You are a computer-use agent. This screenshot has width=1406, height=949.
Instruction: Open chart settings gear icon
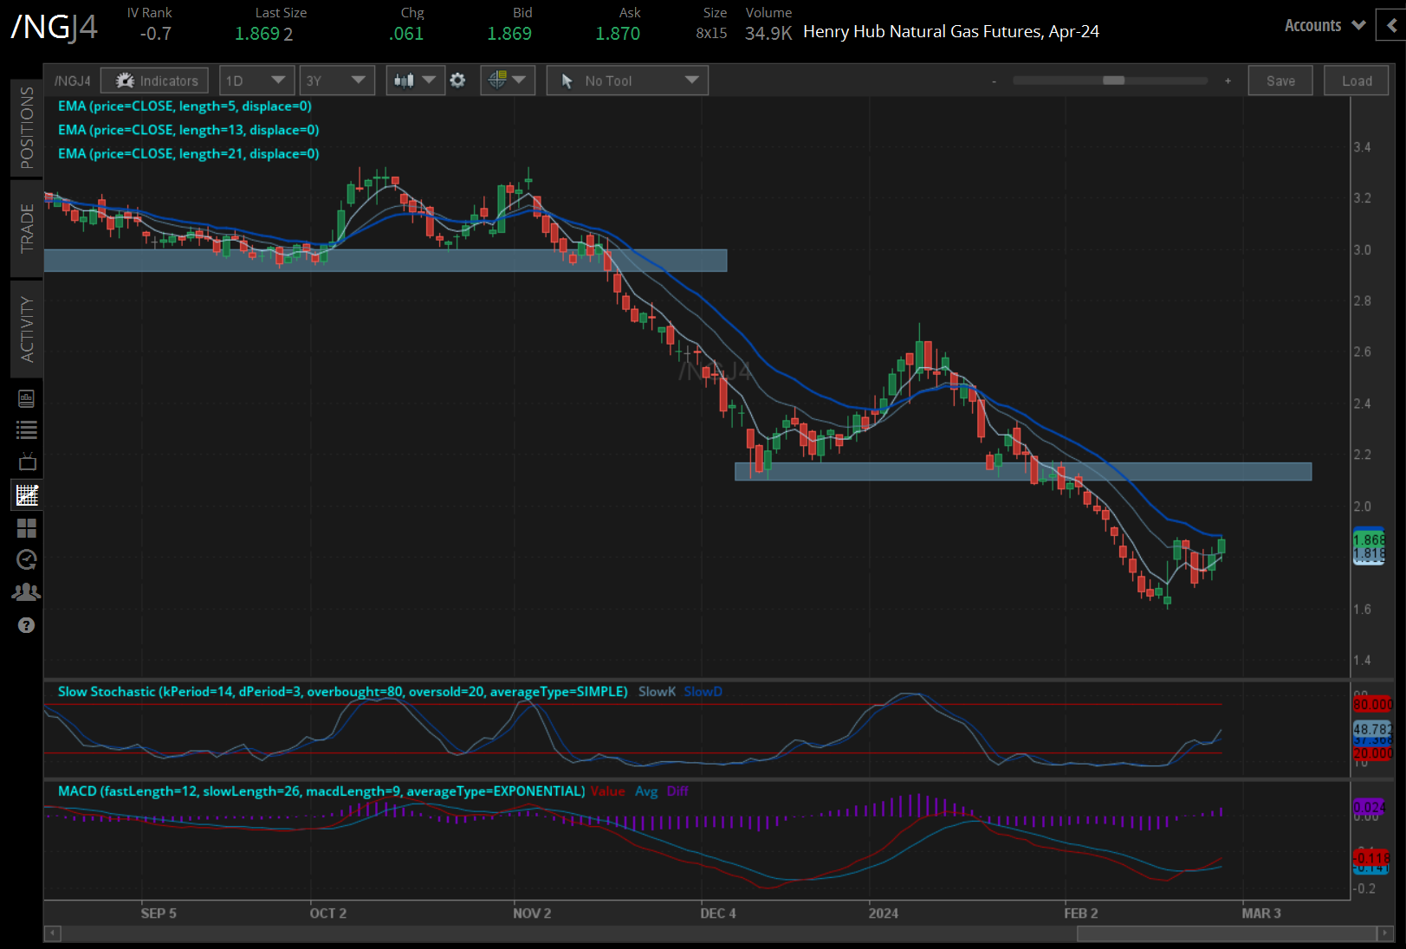(x=457, y=81)
